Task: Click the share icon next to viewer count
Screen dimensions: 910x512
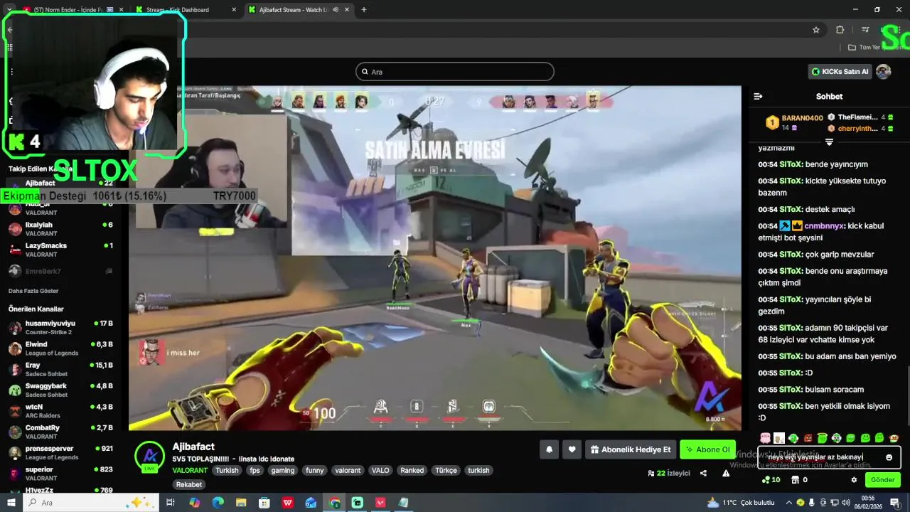Action: 703,473
